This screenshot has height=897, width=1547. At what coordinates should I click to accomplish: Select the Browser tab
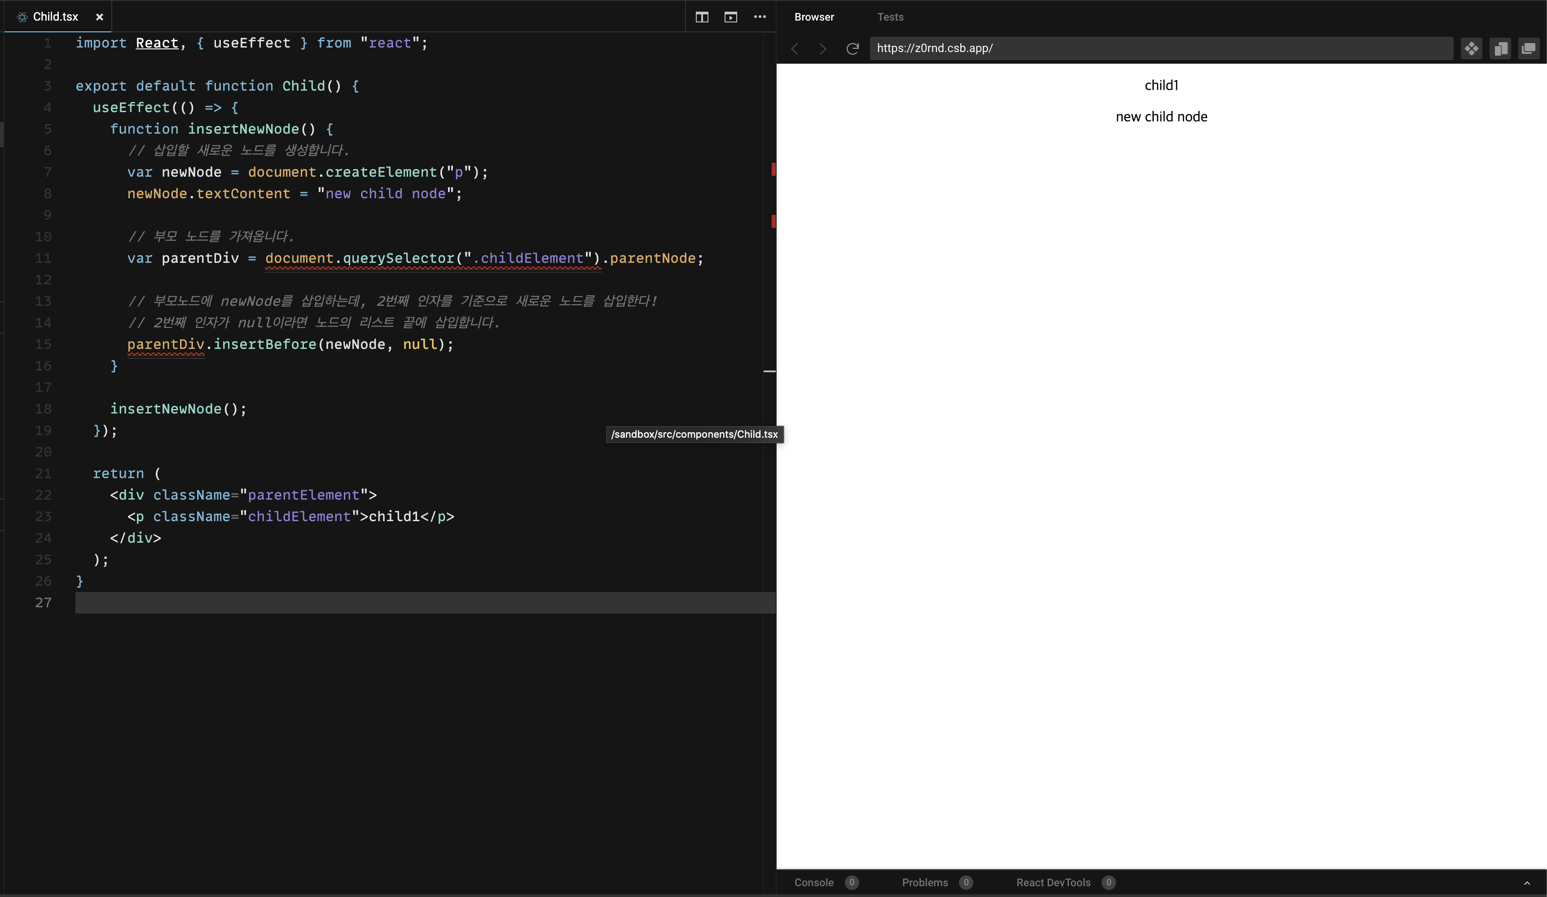[813, 17]
